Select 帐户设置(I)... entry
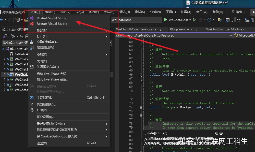The height and width of the screenshot is (152, 255). [x=69, y=117]
